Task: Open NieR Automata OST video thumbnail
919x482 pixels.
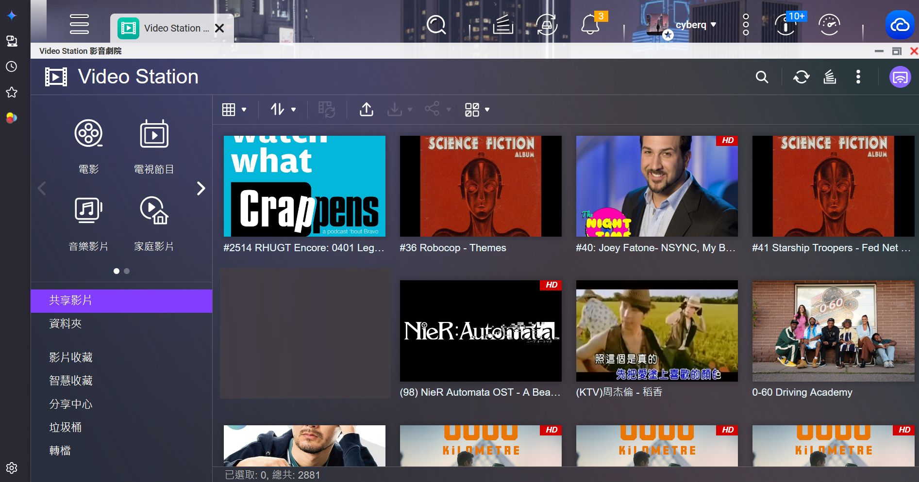Action: coord(481,331)
